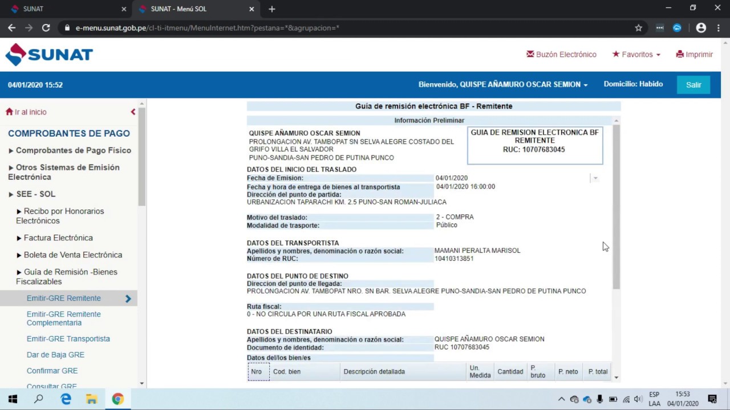Open Dar de Baja GRE link

click(x=55, y=355)
